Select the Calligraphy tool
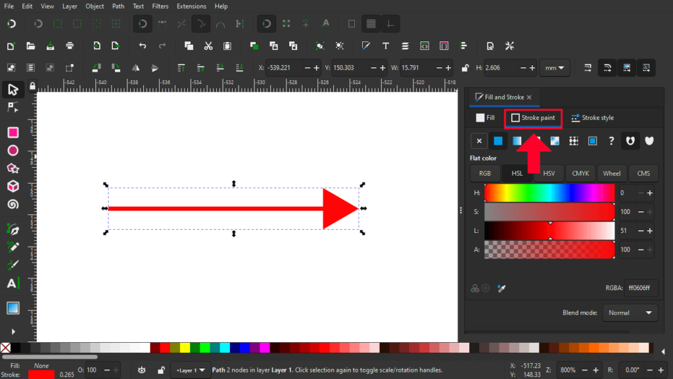The height and width of the screenshot is (379, 673). click(x=13, y=265)
